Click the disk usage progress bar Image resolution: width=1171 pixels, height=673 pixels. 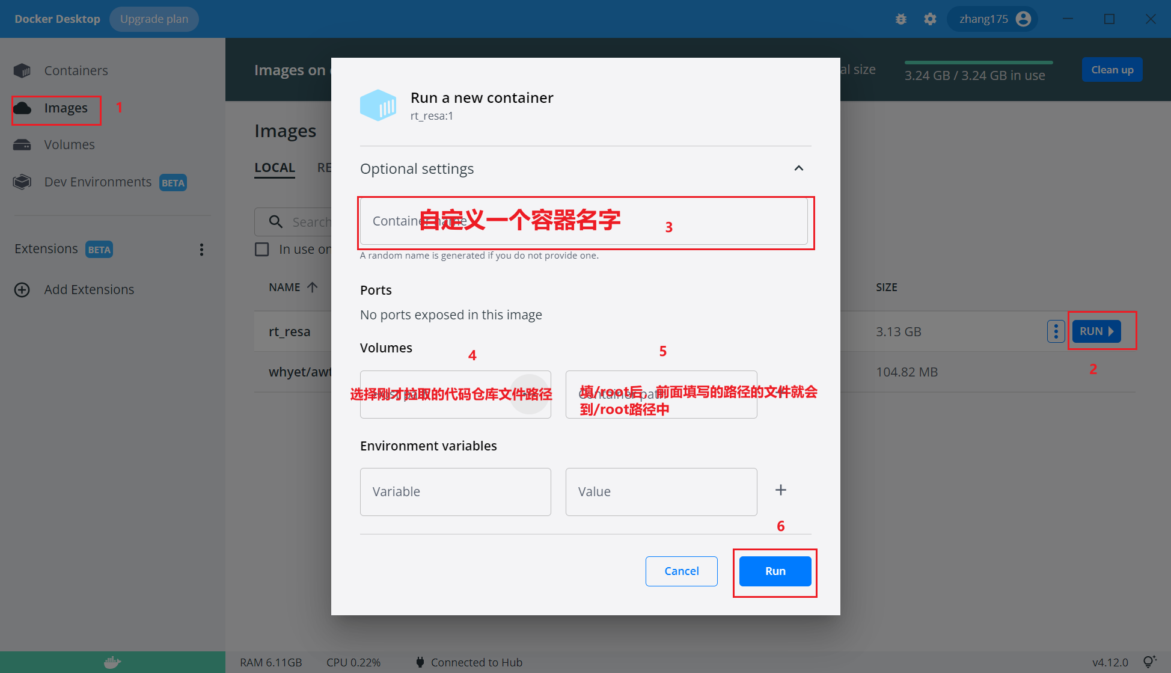[978, 62]
